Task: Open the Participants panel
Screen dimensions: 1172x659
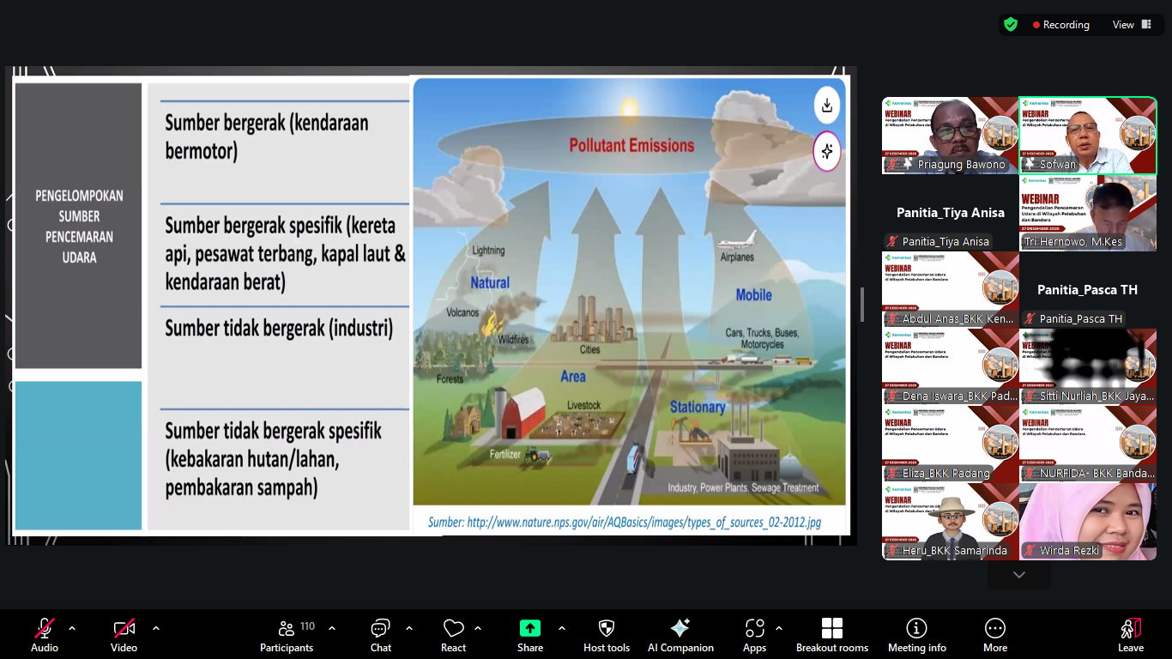Action: (287, 635)
